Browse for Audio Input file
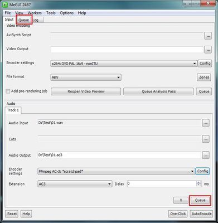 [x=206, y=123]
